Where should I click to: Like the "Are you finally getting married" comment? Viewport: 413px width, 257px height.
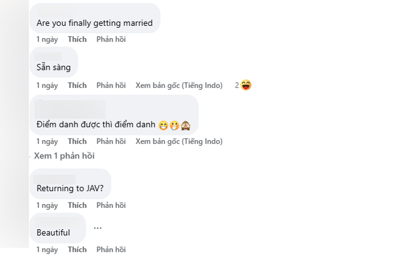(x=77, y=39)
